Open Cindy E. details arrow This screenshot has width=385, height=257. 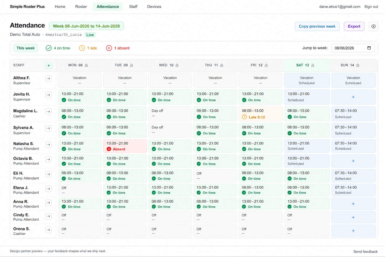pyautogui.click(x=49, y=216)
